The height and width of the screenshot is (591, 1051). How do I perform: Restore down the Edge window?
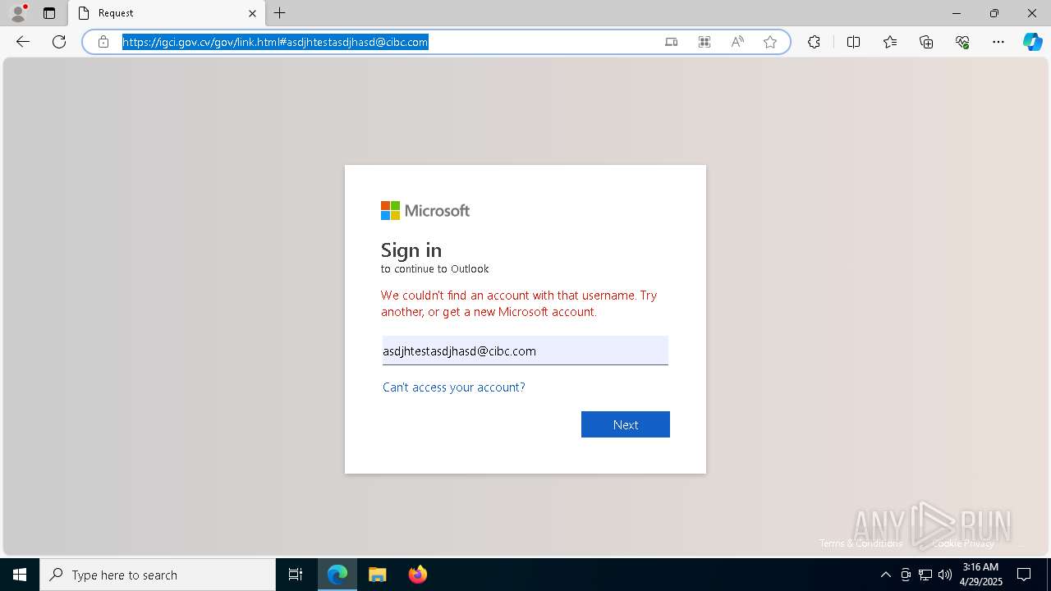(x=994, y=13)
